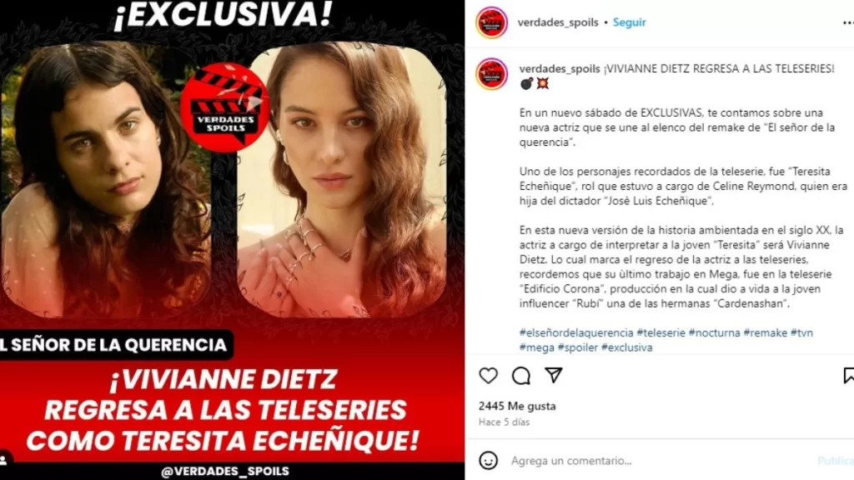Screen dimensions: 854x480
Task: Click the verdades_spoils username in the caption
Action: pyautogui.click(x=560, y=68)
